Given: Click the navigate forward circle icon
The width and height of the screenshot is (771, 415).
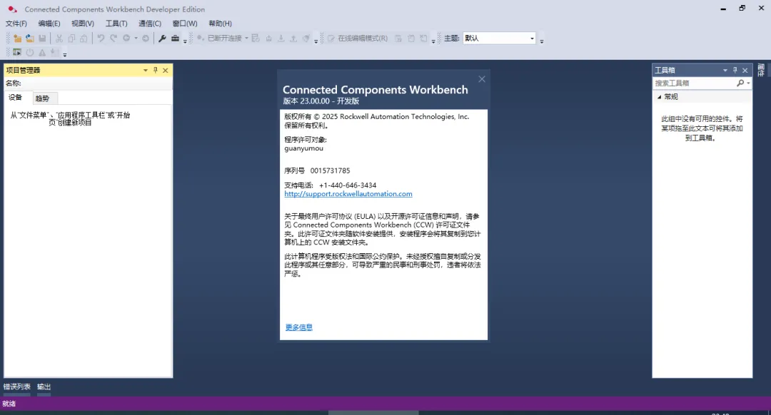Looking at the screenshot, I should pyautogui.click(x=146, y=39).
